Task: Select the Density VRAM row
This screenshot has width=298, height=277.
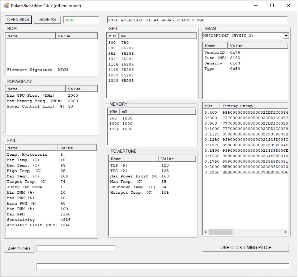Action: click(246, 63)
